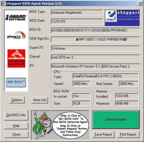Click the 'BIOS Type:' label
Image resolution: width=144 pixels, height=142 pixels.
[x=37, y=12]
